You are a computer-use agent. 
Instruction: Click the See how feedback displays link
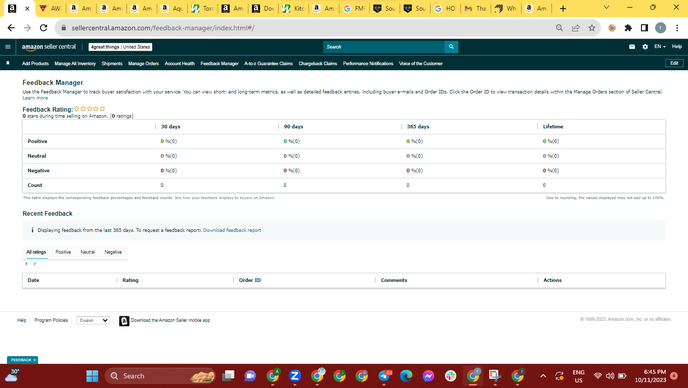[225, 198]
